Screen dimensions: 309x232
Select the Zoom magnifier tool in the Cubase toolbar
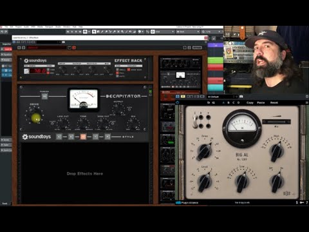tap(122, 32)
